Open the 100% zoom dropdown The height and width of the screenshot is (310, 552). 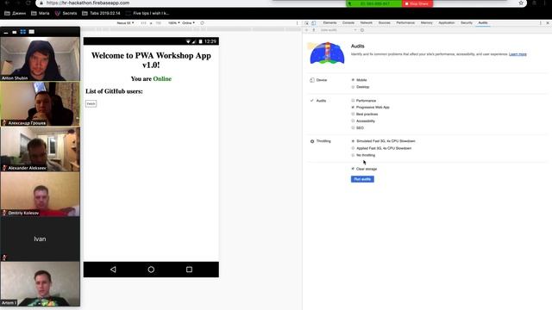click(x=174, y=23)
